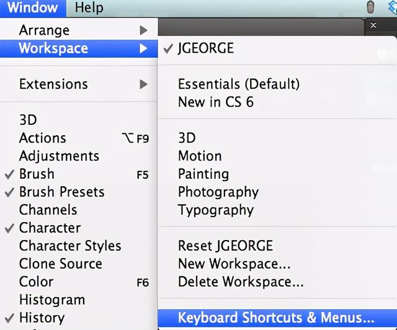Show the Actions panel
The image size is (397, 330).
[42, 138]
